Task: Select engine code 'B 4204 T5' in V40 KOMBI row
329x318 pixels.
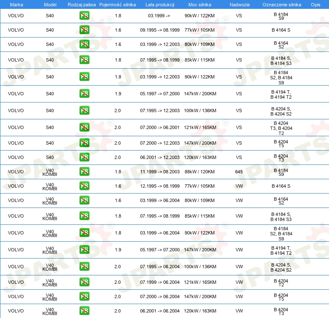Action: [x=281, y=297]
